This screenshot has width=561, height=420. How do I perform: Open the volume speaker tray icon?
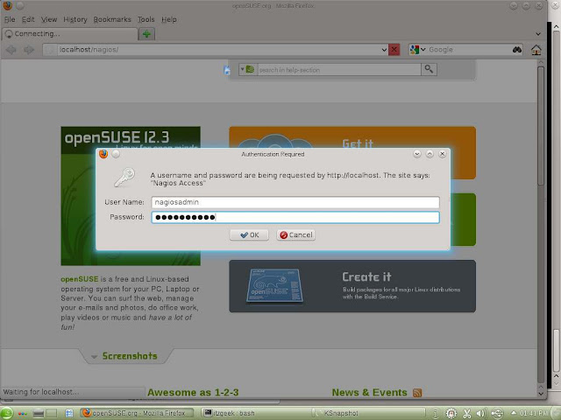[x=480, y=414]
